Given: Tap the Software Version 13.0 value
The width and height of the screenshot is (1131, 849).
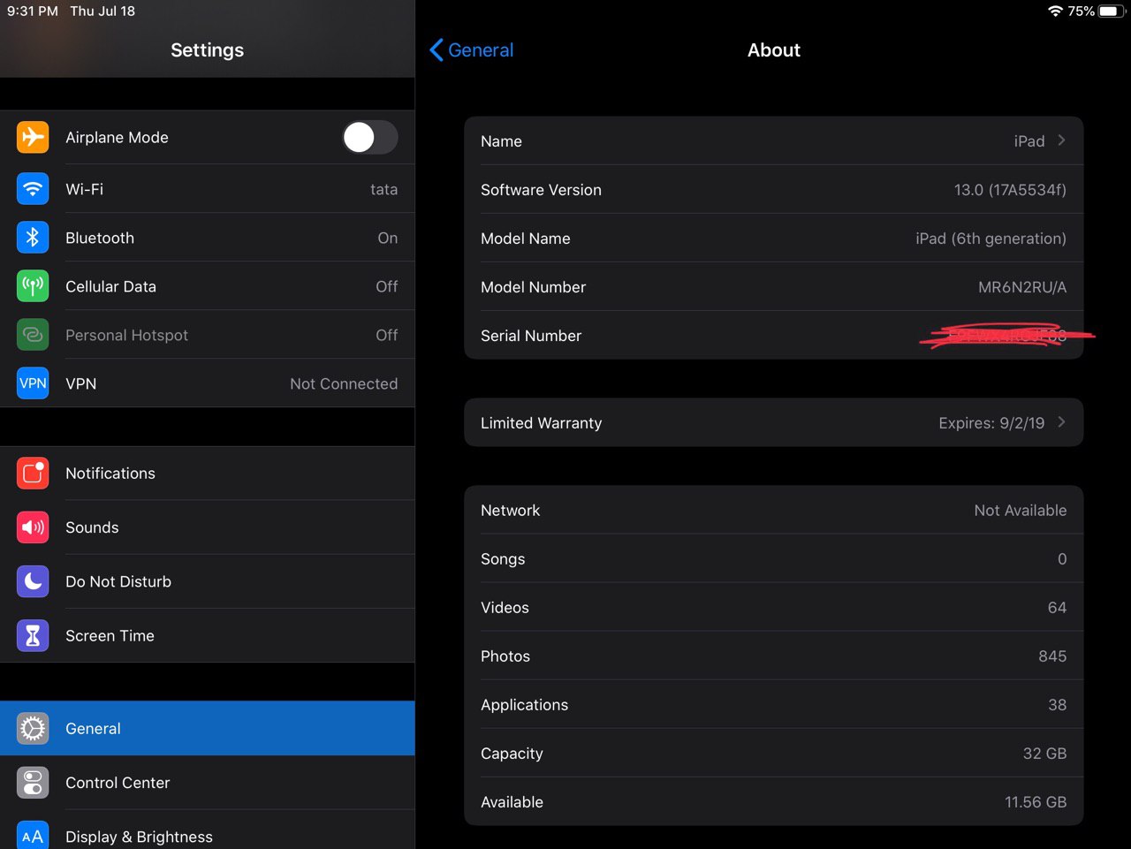Looking at the screenshot, I should 1010,190.
